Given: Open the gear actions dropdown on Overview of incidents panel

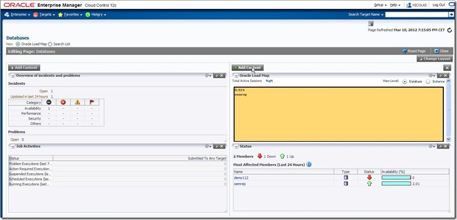Looking at the screenshot, I should [208, 76].
